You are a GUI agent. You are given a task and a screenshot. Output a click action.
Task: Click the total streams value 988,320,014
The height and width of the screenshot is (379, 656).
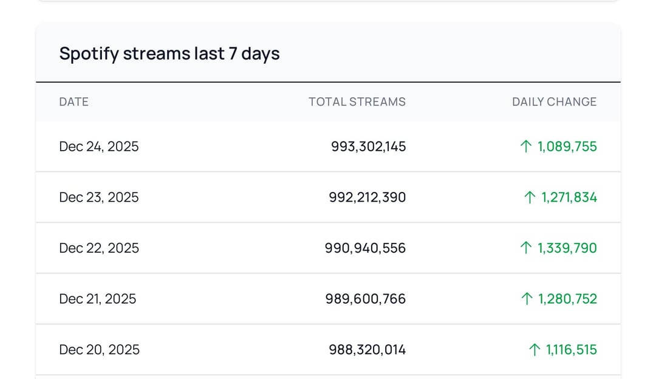coord(367,350)
